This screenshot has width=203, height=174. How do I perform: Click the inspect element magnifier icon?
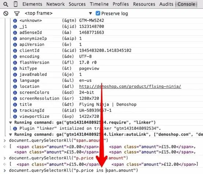pyautogui.click(x=5, y=4)
